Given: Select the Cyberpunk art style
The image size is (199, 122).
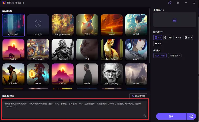Looking at the screenshot, I should [x=13, y=25].
